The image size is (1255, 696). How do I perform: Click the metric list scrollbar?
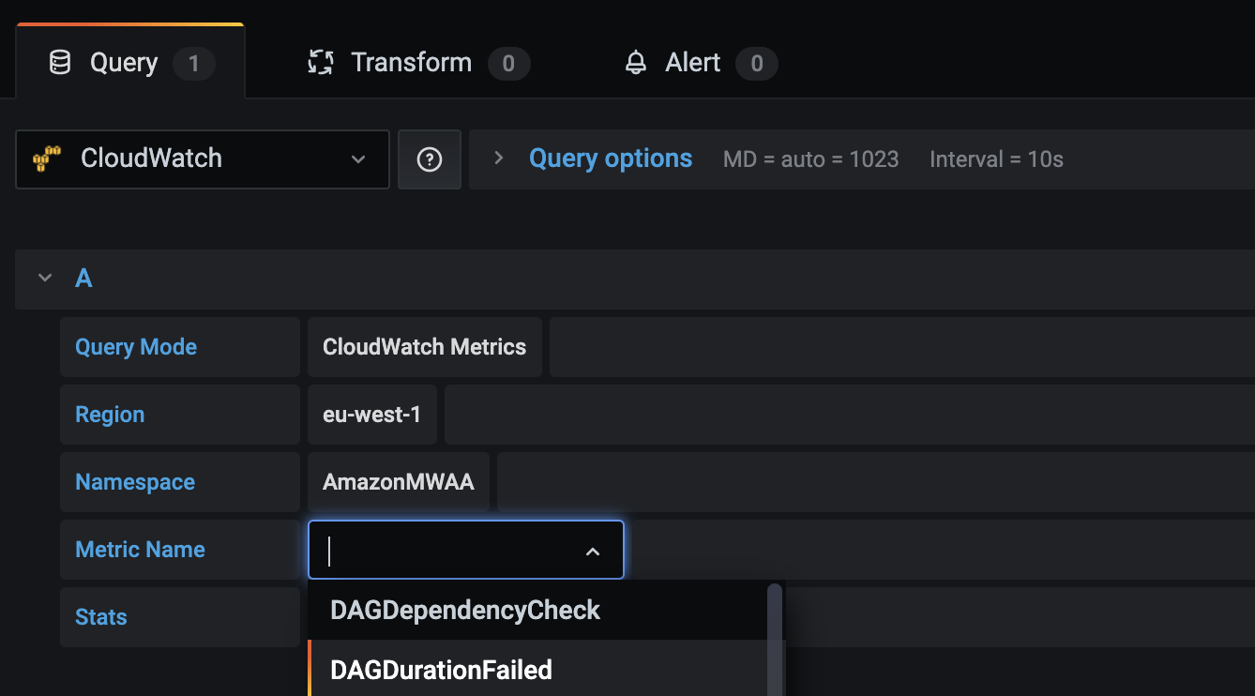tap(775, 640)
